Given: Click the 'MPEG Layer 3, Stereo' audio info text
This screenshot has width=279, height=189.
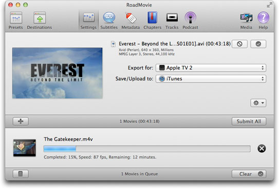Looking at the screenshot, I should click(x=146, y=54).
